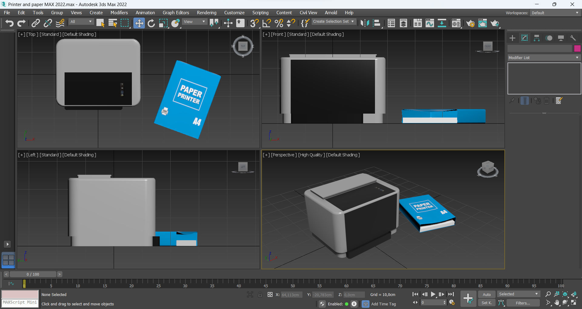The width and height of the screenshot is (582, 309).
Task: Click the Render Production teapot icon
Action: point(495,23)
